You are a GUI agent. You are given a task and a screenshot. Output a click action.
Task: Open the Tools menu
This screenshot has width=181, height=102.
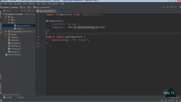(44, 4)
